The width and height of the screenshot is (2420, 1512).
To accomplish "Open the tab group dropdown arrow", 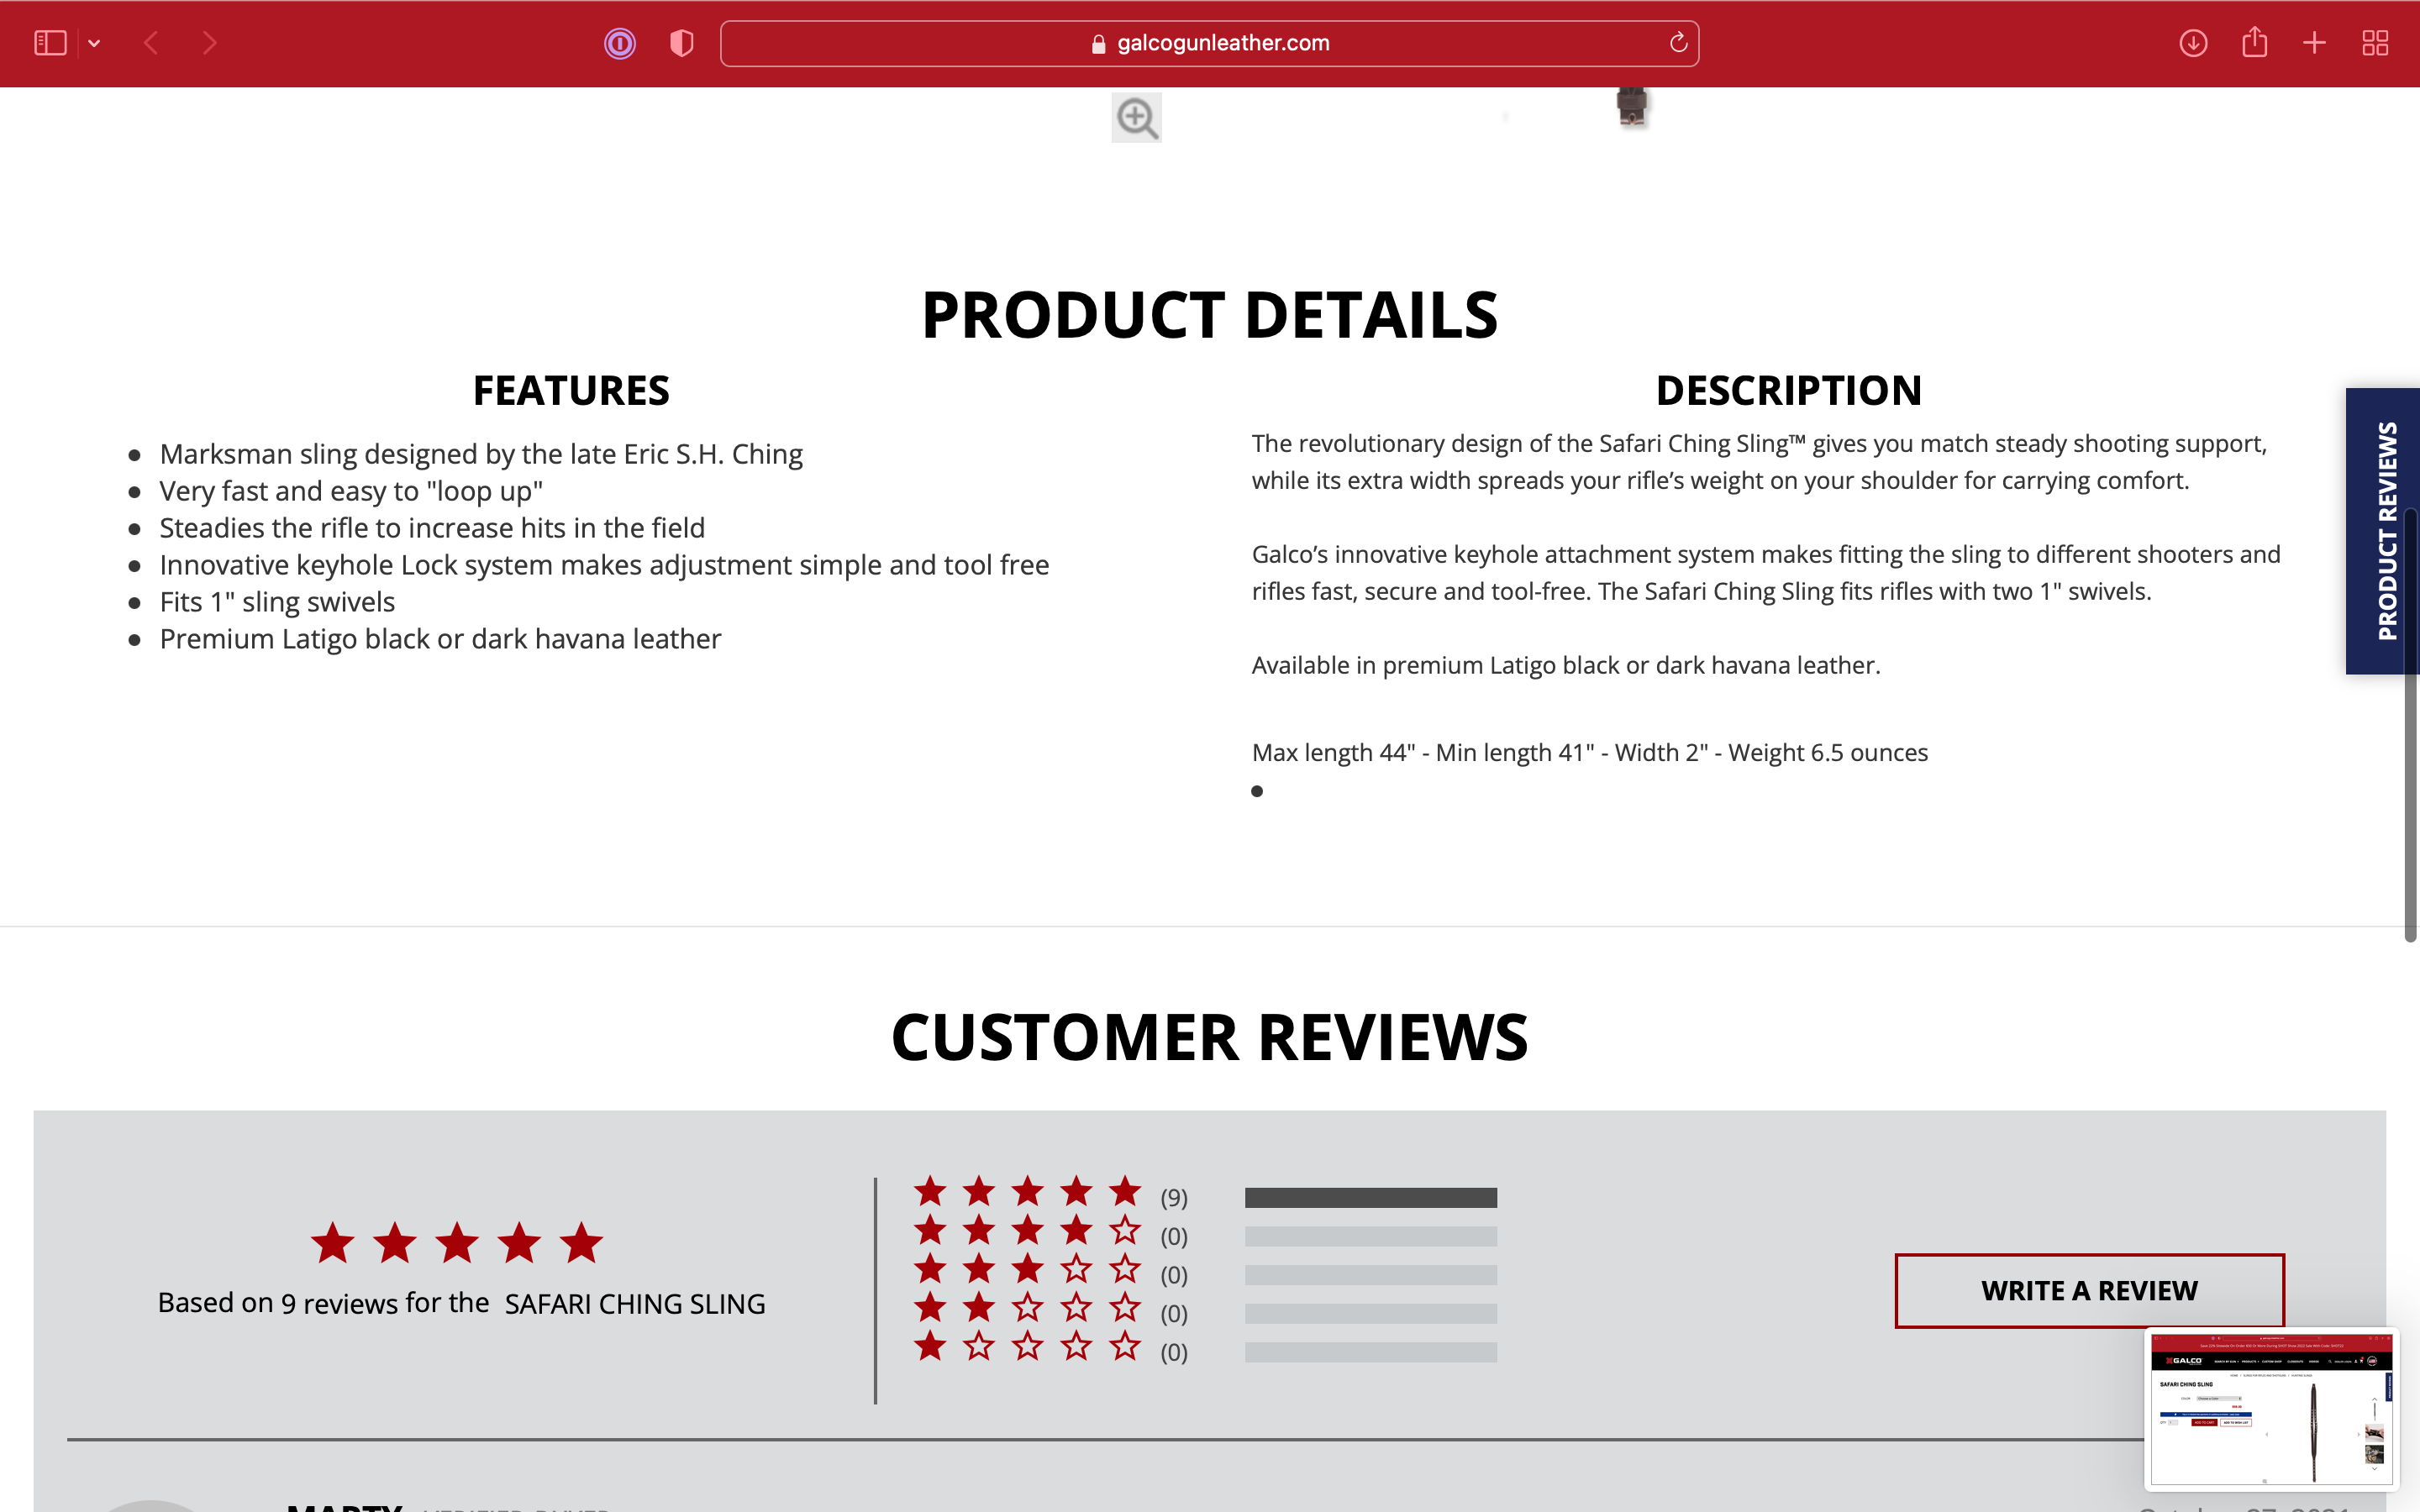I will 94,43.
